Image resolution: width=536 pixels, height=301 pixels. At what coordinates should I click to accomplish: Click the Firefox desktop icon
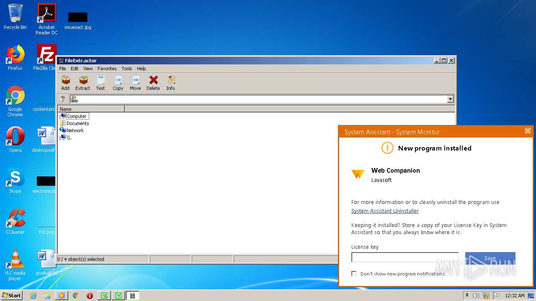pyautogui.click(x=15, y=58)
